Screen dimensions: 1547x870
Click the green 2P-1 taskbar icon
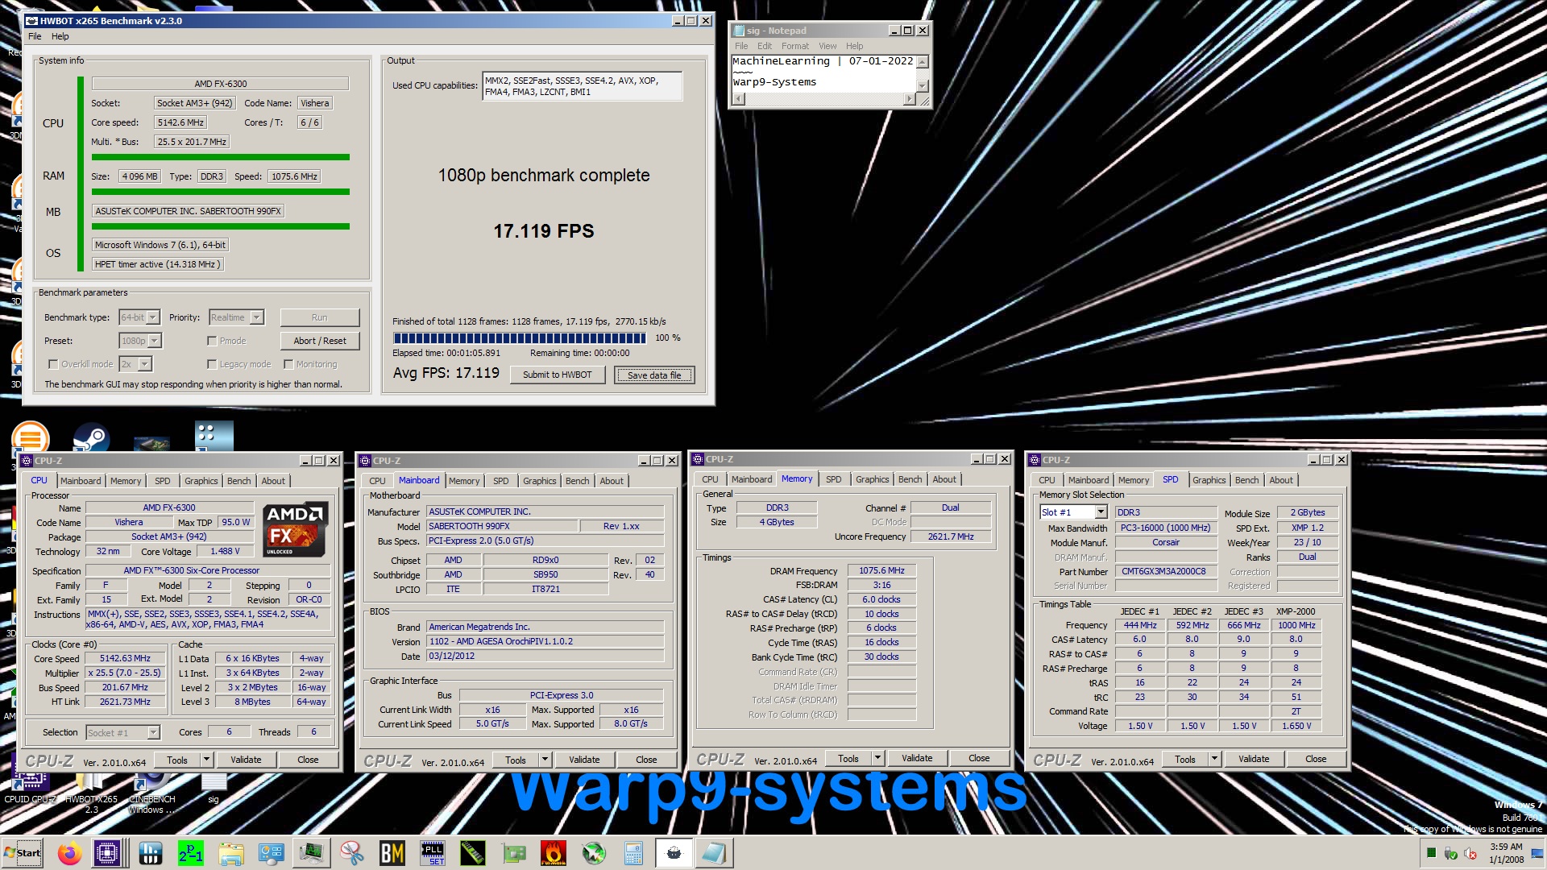click(x=191, y=852)
